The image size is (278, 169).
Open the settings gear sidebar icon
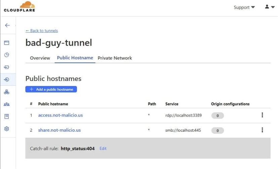(7, 129)
